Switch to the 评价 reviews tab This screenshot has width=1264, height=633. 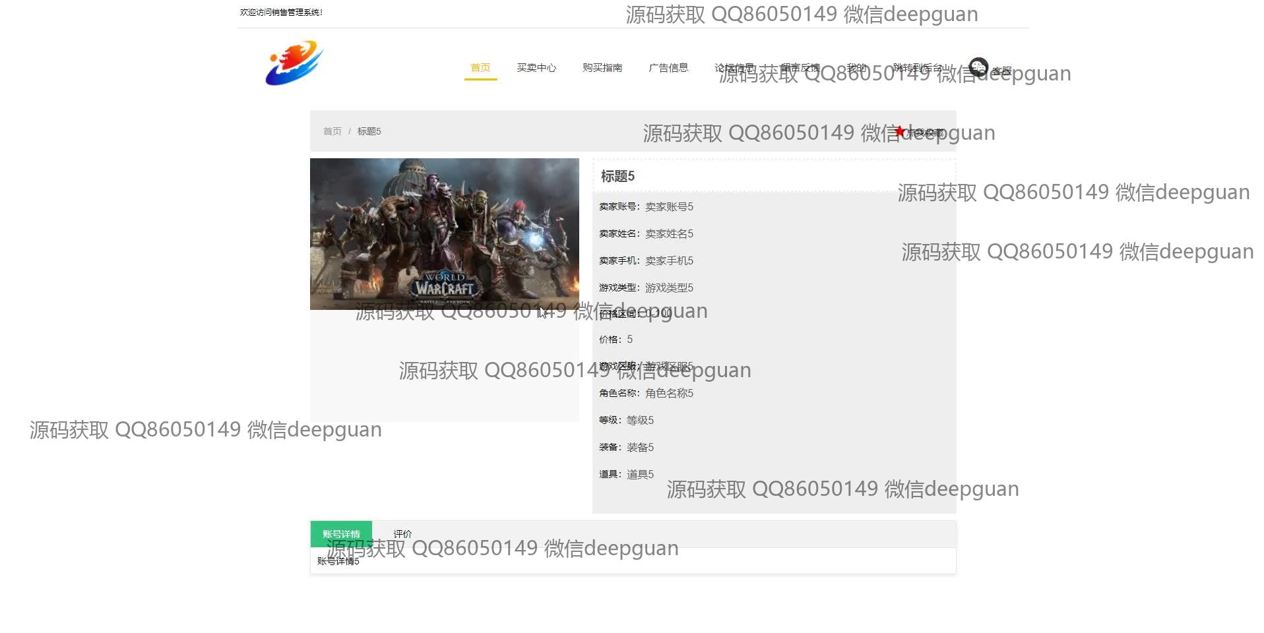(402, 534)
